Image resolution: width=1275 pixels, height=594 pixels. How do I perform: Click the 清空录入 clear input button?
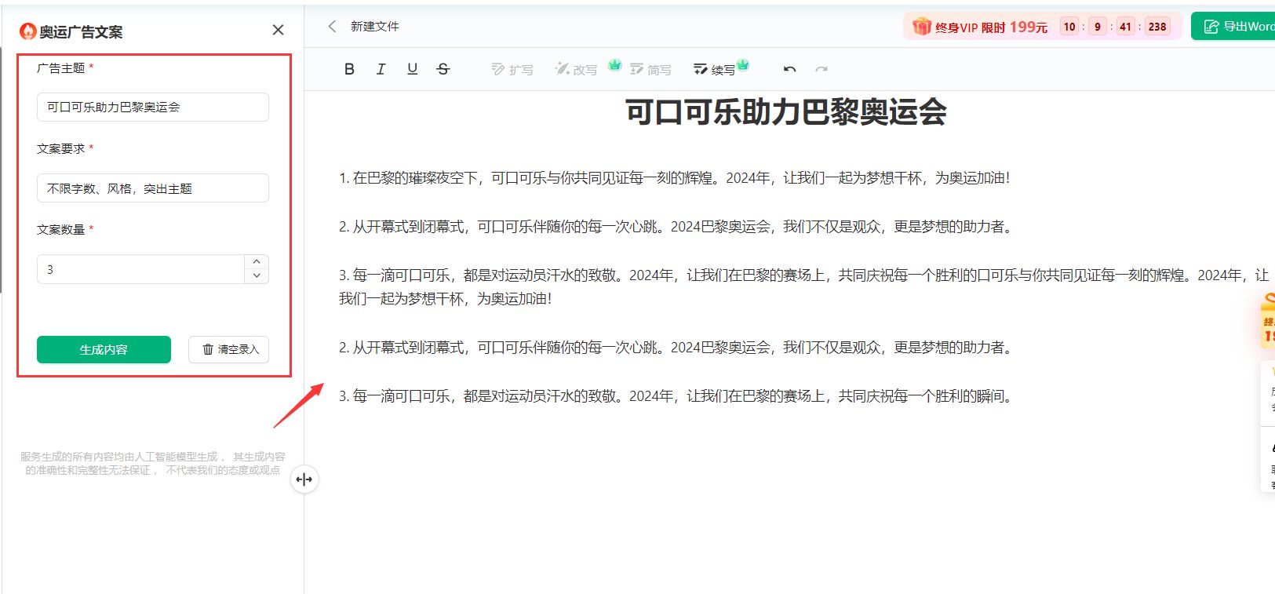point(228,350)
